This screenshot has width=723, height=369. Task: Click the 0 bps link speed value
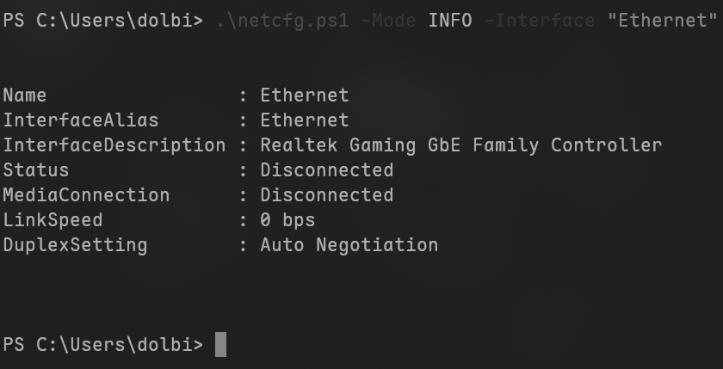287,219
